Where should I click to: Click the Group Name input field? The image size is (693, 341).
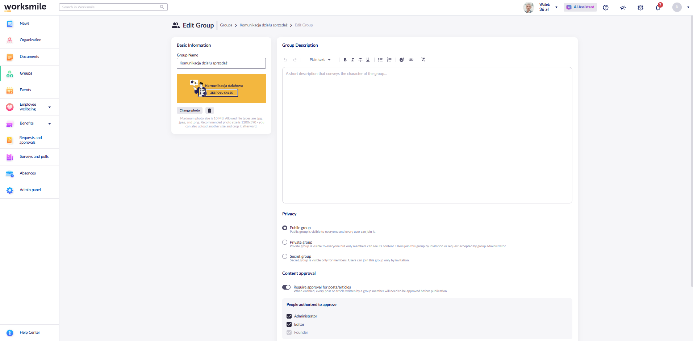(x=221, y=63)
